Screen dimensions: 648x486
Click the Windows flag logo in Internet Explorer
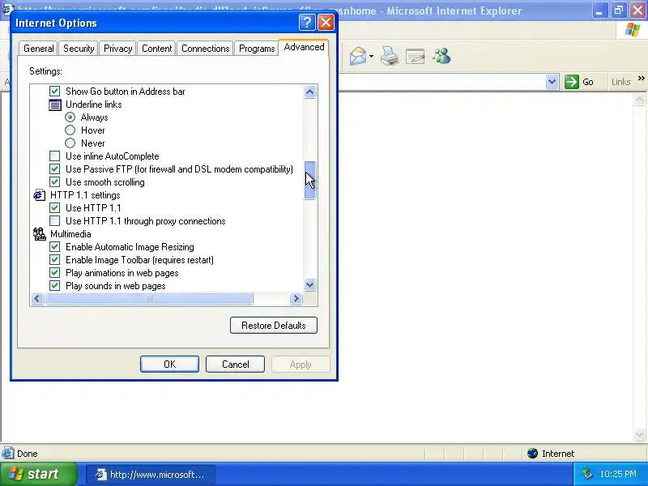coord(633,30)
